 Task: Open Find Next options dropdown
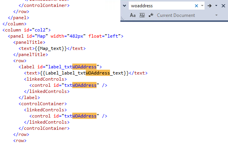point(216,6)
